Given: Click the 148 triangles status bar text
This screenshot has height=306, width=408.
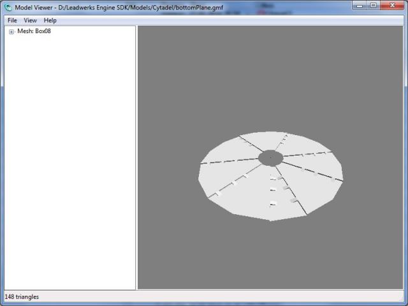Looking at the screenshot, I should coord(22,296).
